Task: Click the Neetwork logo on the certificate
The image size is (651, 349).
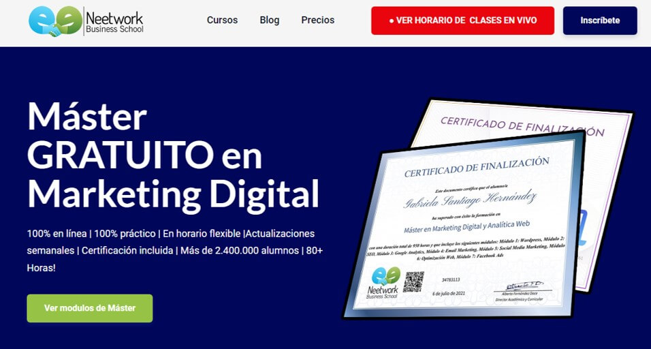Action: click(x=383, y=282)
